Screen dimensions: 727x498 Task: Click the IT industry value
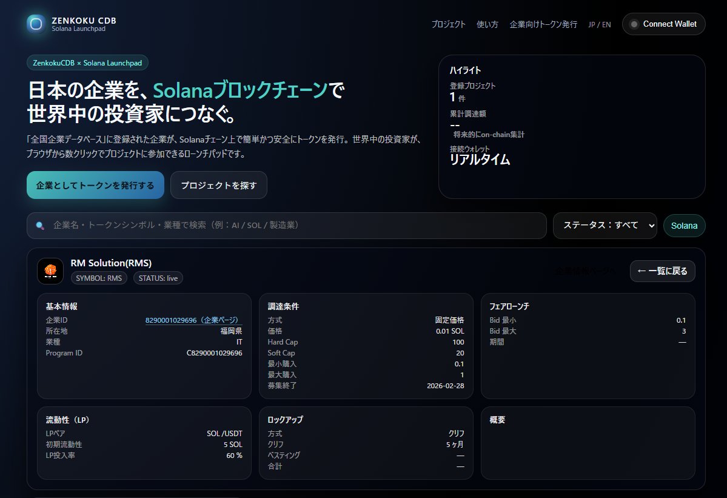click(x=240, y=342)
